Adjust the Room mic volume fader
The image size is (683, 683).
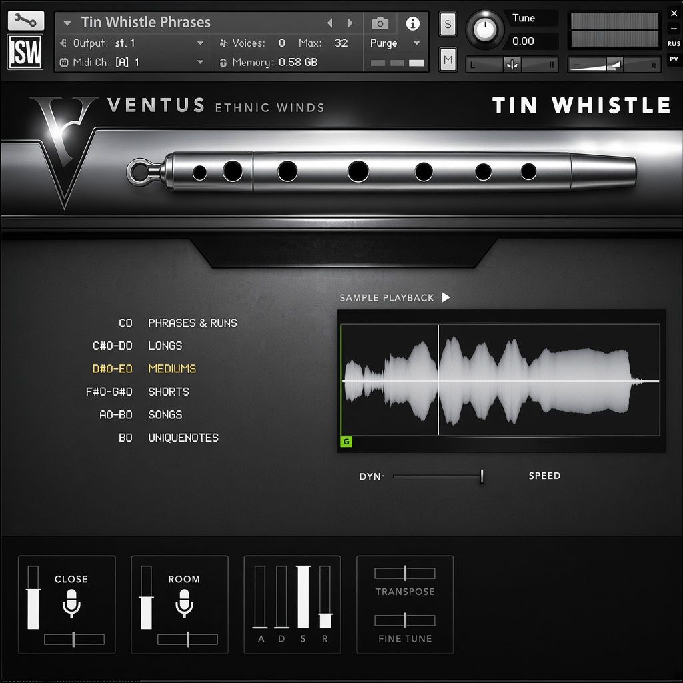(146, 597)
